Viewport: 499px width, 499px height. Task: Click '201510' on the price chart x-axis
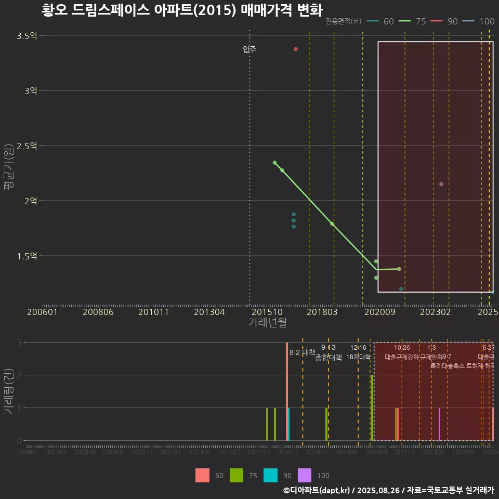[267, 312]
